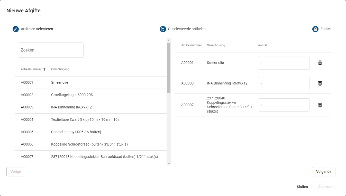Click the shopping cart Geselecteerde artikelen icon
Image resolution: width=346 pixels, height=196 pixels.
coord(163,29)
